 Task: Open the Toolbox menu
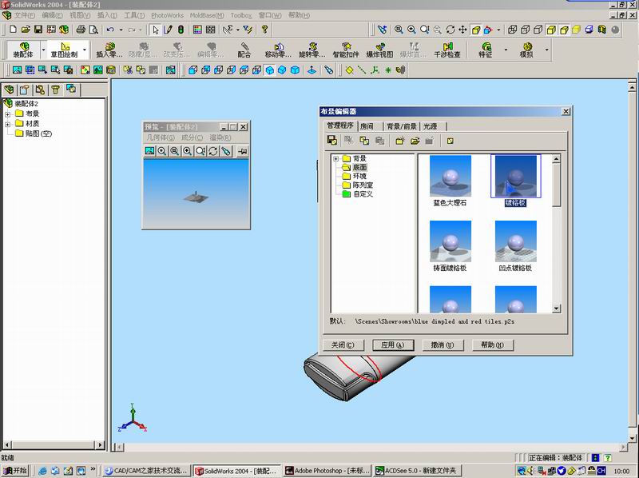[241, 15]
